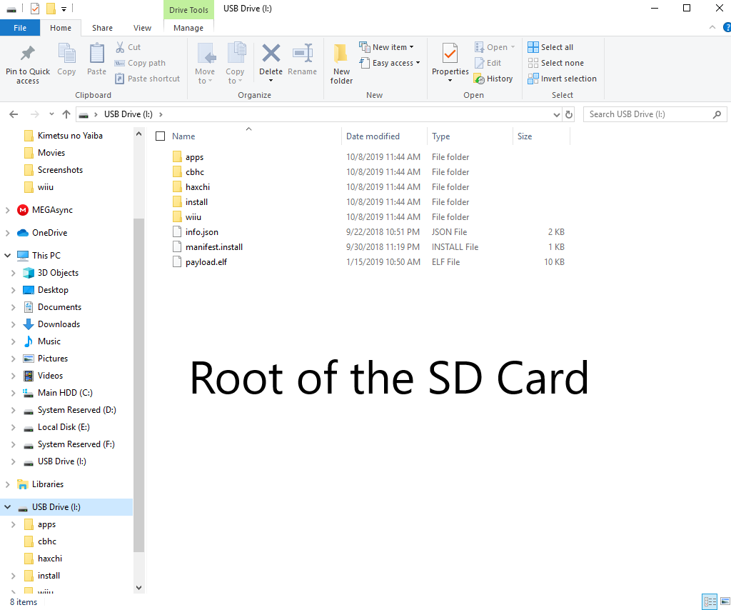Image resolution: width=731 pixels, height=610 pixels.
Task: Switch to the Manage ribbon tab
Action: (x=188, y=28)
